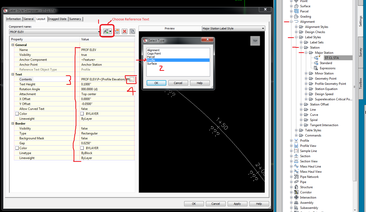Click Apply in Label Style Composer
Screen dimensions: 366x212
pyautogui.click(x=237, y=204)
